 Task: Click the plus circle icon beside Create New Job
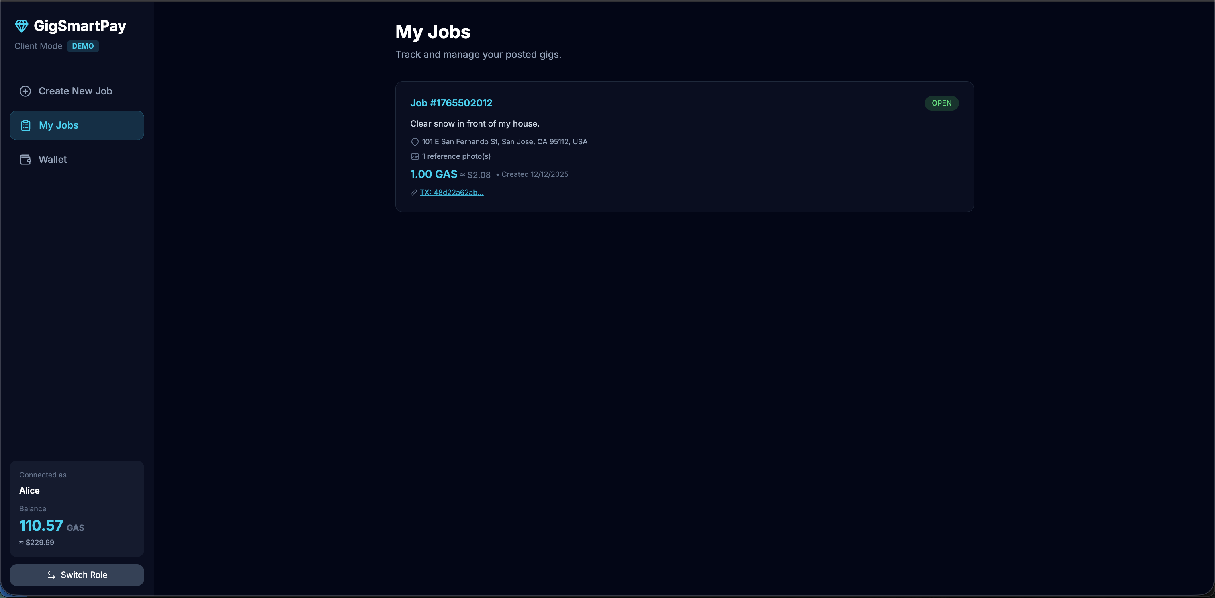[x=25, y=91]
